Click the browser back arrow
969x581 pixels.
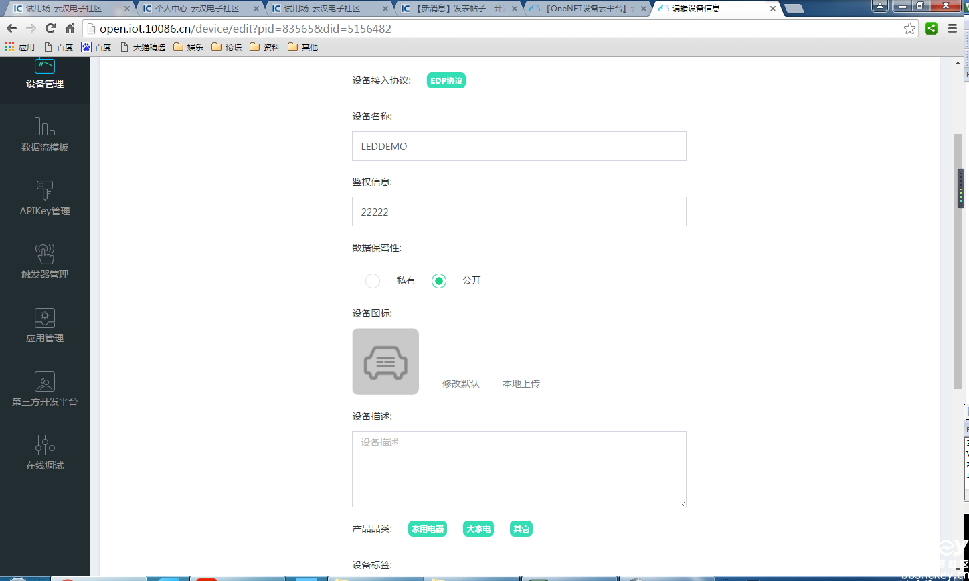point(11,29)
